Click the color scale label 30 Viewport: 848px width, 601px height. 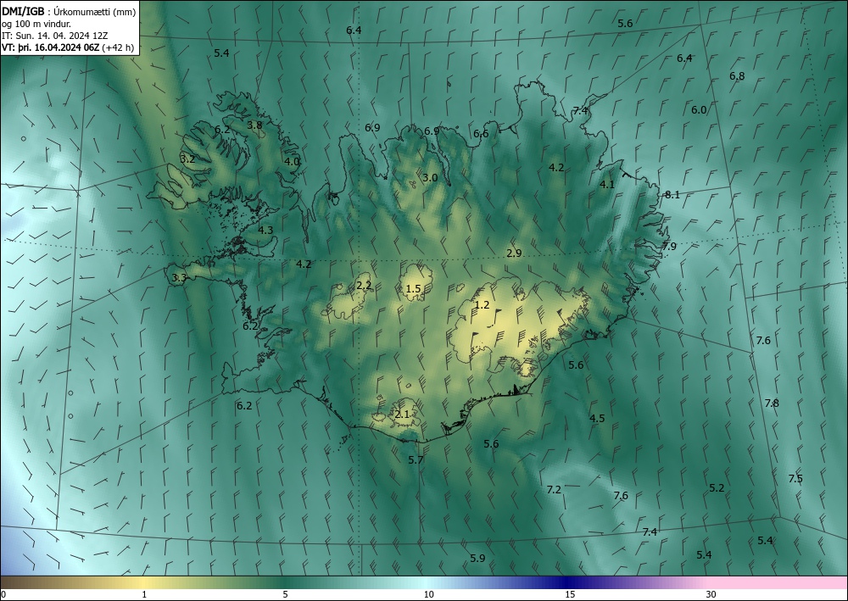(x=711, y=595)
